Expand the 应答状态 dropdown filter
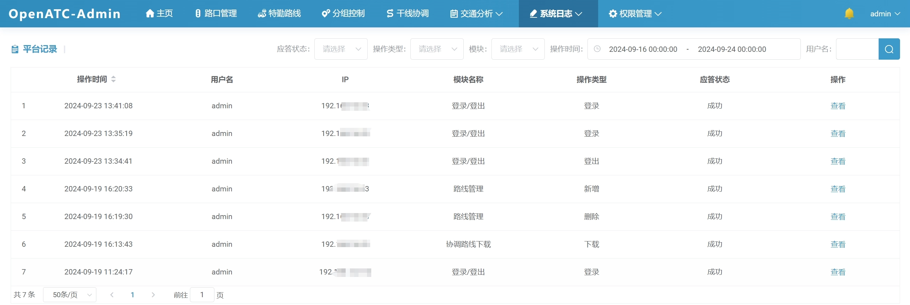910x305 pixels. click(340, 49)
